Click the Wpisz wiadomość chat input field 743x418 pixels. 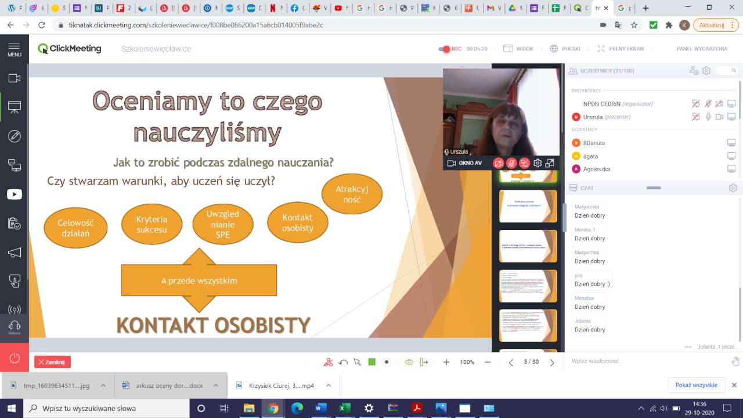click(x=644, y=361)
